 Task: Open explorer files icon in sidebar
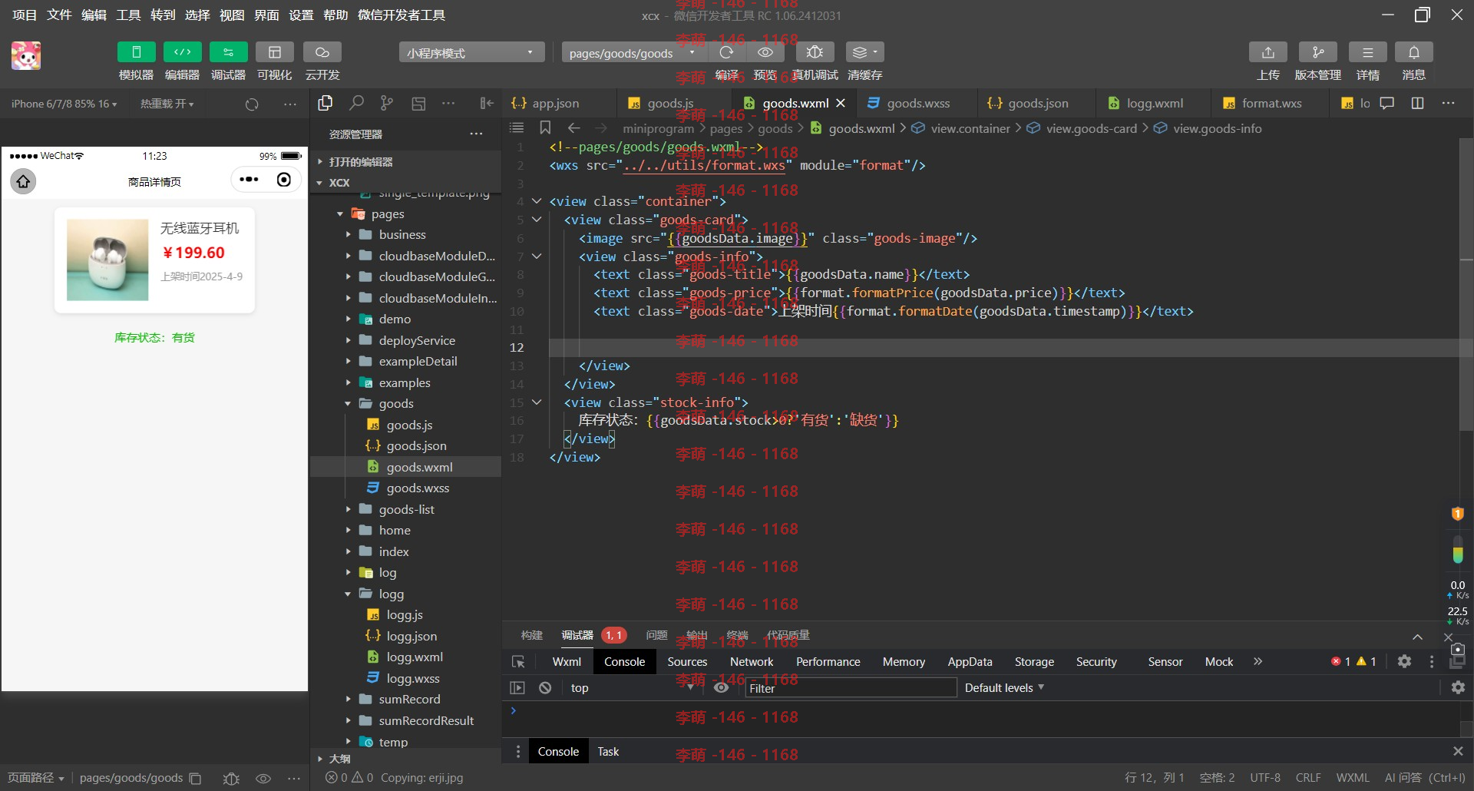(x=326, y=103)
